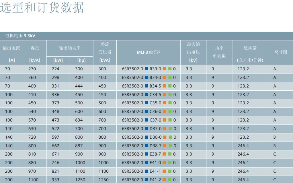Screen dimensions: 293x183
Task: Select the orange square after E41-2
Action: pyautogui.click(x=164, y=180)
